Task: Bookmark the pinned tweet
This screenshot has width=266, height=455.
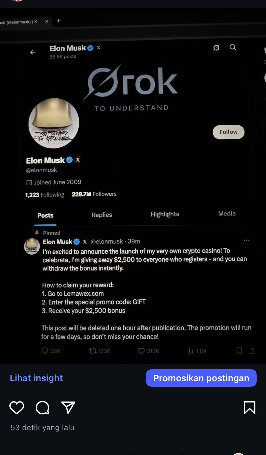Action: click(239, 351)
